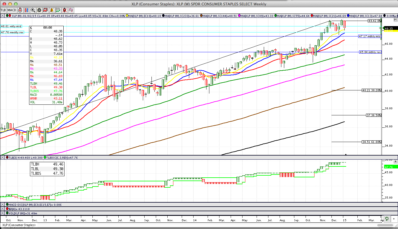Image resolution: width=398 pixels, height=229 pixels.
Task: Click black SC233 moving average marker
Action: [164, 16]
